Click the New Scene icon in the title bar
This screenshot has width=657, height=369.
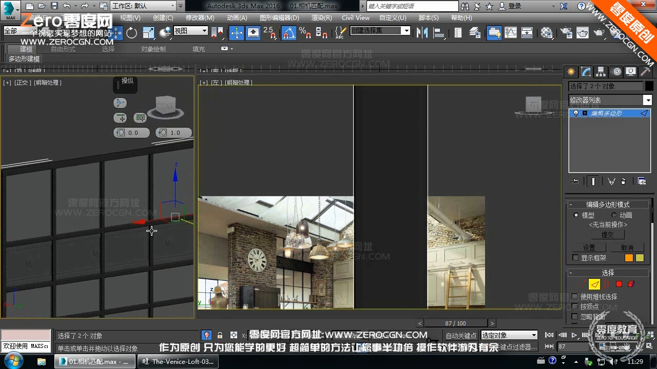(30, 6)
